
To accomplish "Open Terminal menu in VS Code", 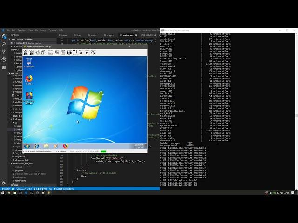I will tap(53, 30).
